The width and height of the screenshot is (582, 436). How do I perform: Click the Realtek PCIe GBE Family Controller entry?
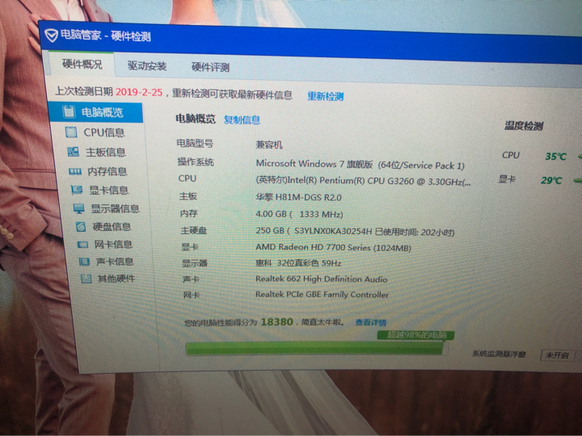(323, 295)
